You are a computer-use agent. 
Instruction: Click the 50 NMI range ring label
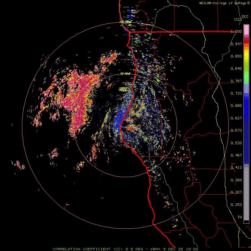tap(125, 74)
